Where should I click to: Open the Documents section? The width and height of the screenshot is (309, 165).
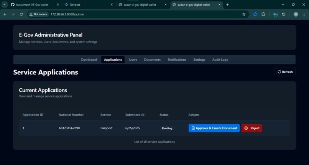point(152,59)
